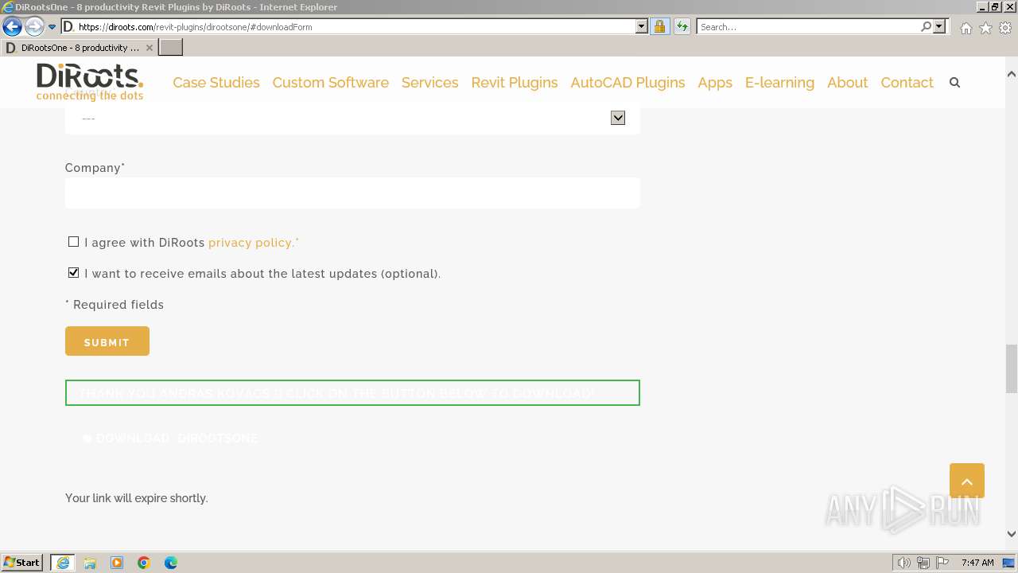
Task: Click the '* Required fields' note
Action: [x=115, y=305]
